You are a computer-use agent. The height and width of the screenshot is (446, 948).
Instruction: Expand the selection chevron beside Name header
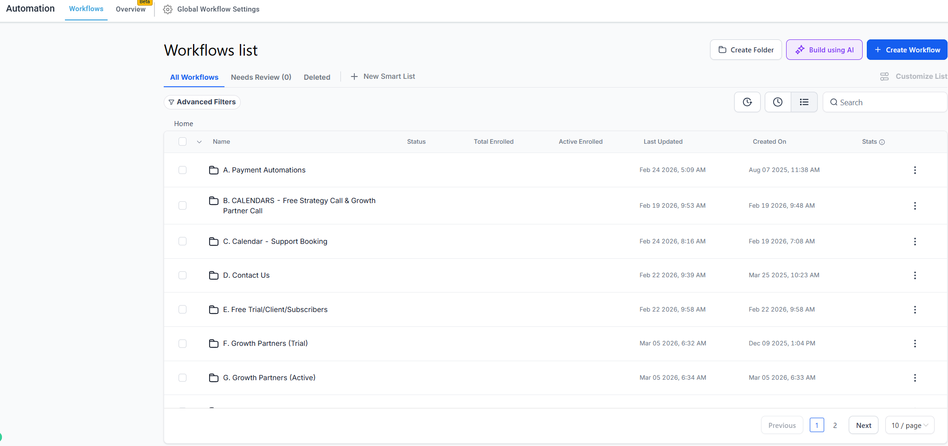(199, 142)
